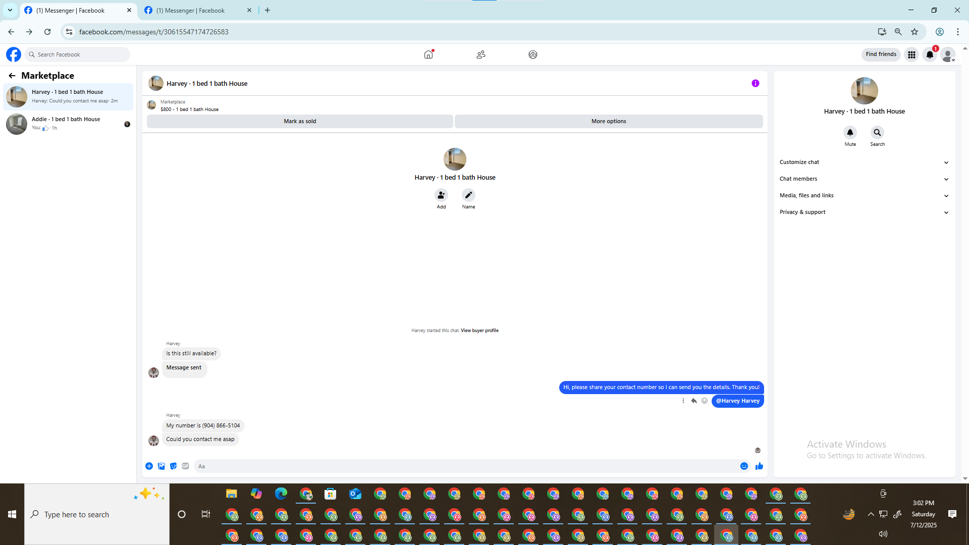Click the Mute bell icon

coord(850,133)
